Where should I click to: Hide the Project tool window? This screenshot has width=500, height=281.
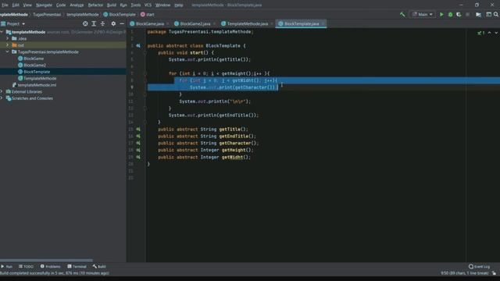click(x=122, y=23)
